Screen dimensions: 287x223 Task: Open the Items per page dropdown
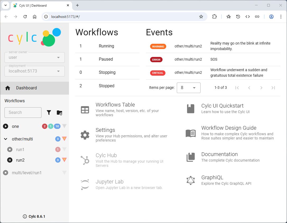point(188,88)
